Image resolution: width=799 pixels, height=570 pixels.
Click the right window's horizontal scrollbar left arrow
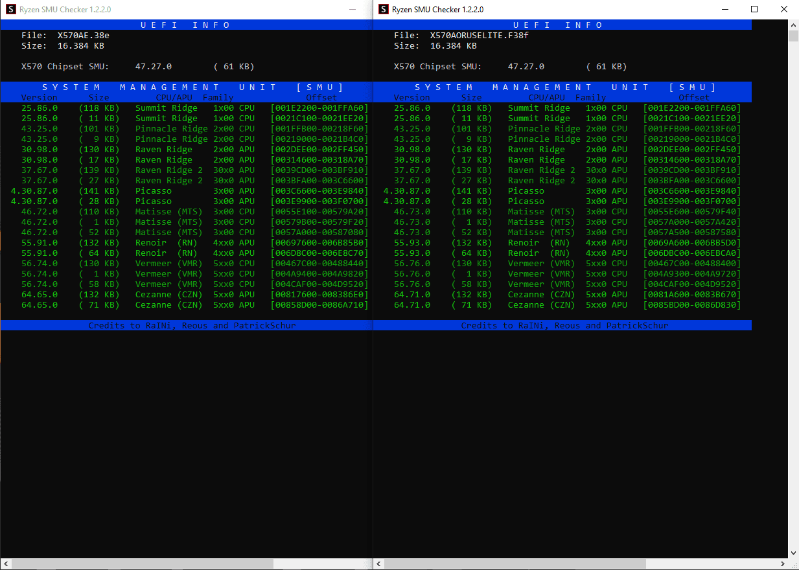(378, 564)
